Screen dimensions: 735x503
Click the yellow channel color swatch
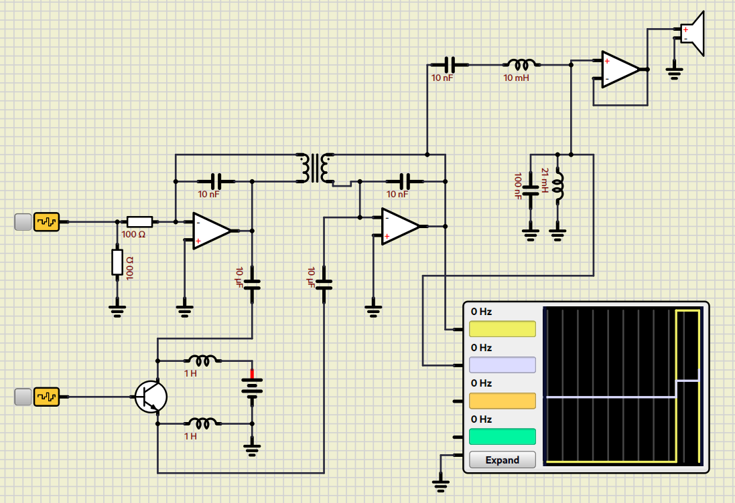tap(503, 329)
